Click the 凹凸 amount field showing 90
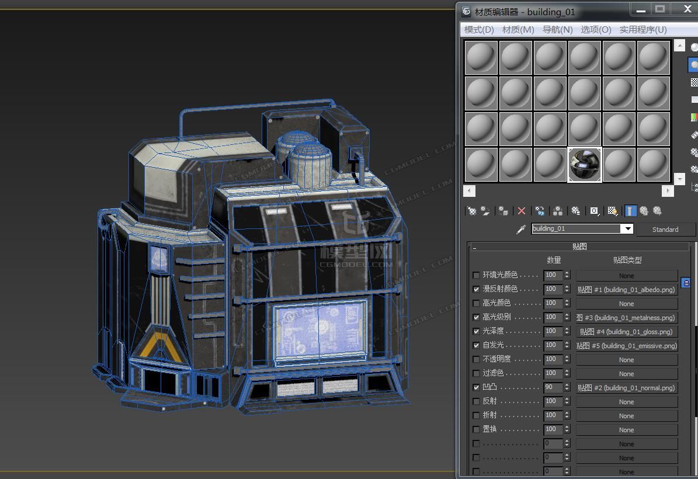This screenshot has width=698, height=479. point(553,387)
